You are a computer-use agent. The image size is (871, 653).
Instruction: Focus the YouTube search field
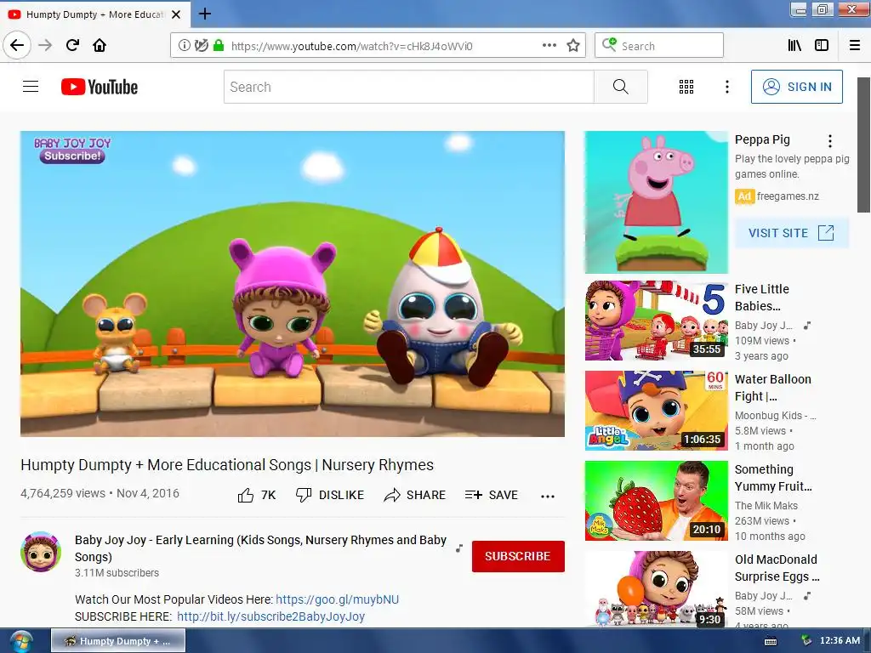[x=409, y=87]
